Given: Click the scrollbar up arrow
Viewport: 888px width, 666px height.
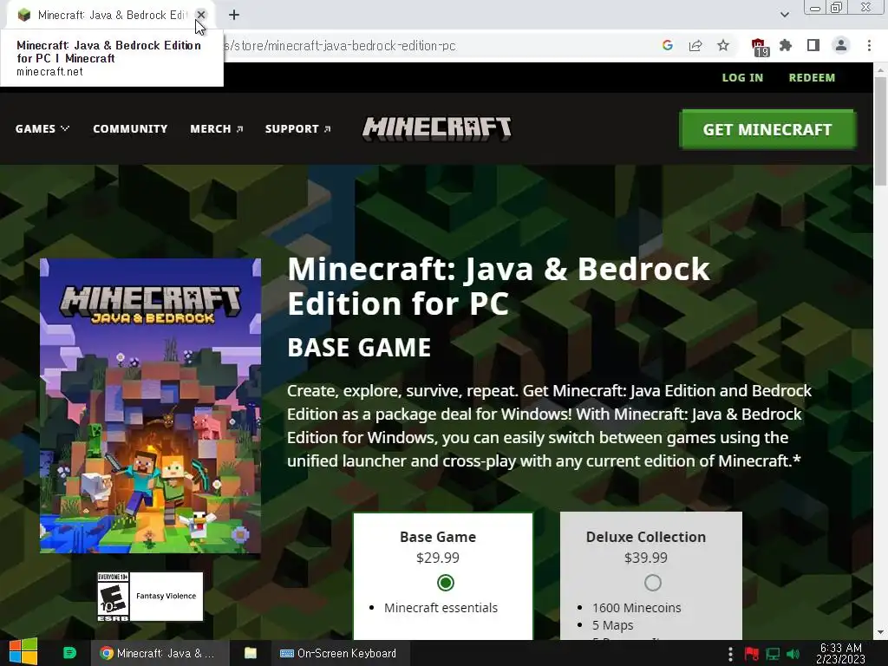Looking at the screenshot, I should [880, 70].
